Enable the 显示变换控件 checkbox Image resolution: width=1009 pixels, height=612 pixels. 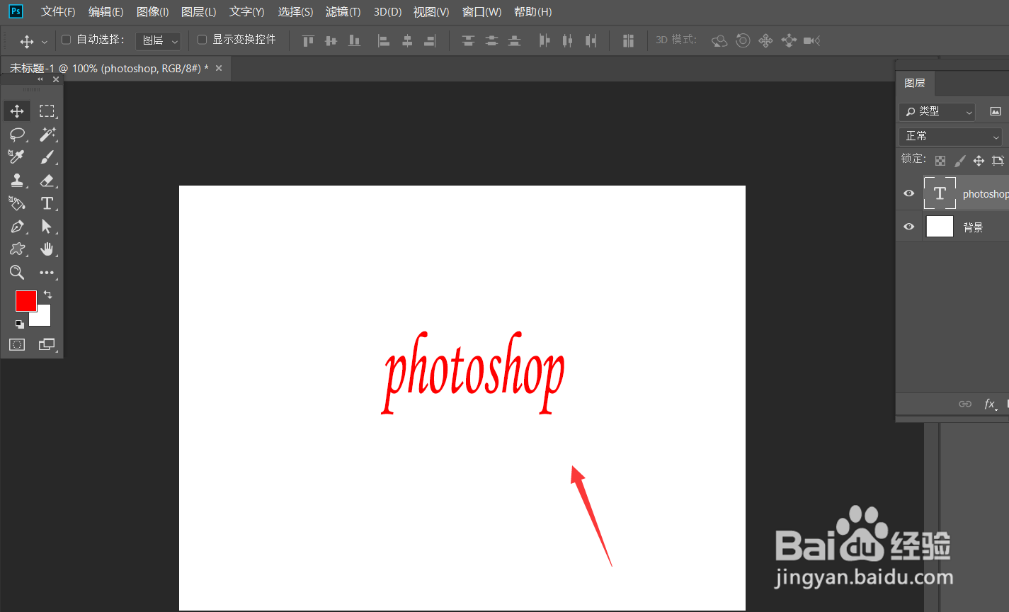point(202,40)
